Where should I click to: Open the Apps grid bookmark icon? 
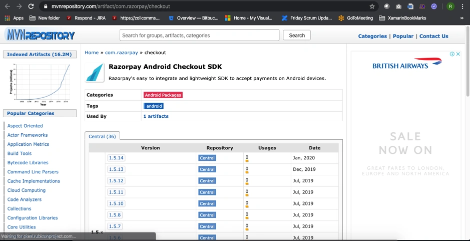(7, 18)
